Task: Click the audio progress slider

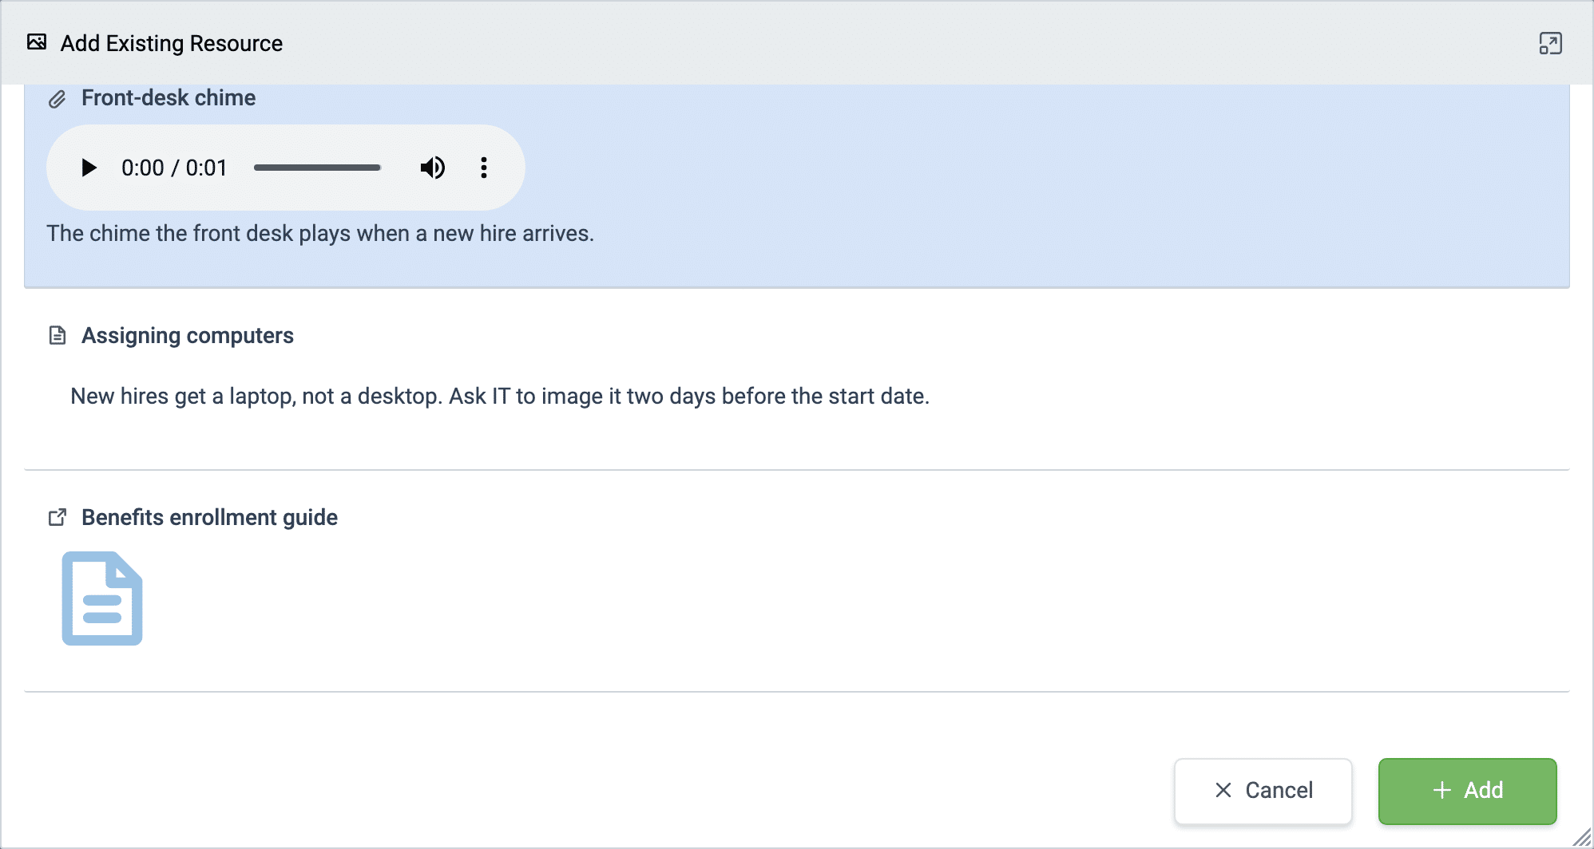Action: pyautogui.click(x=317, y=168)
